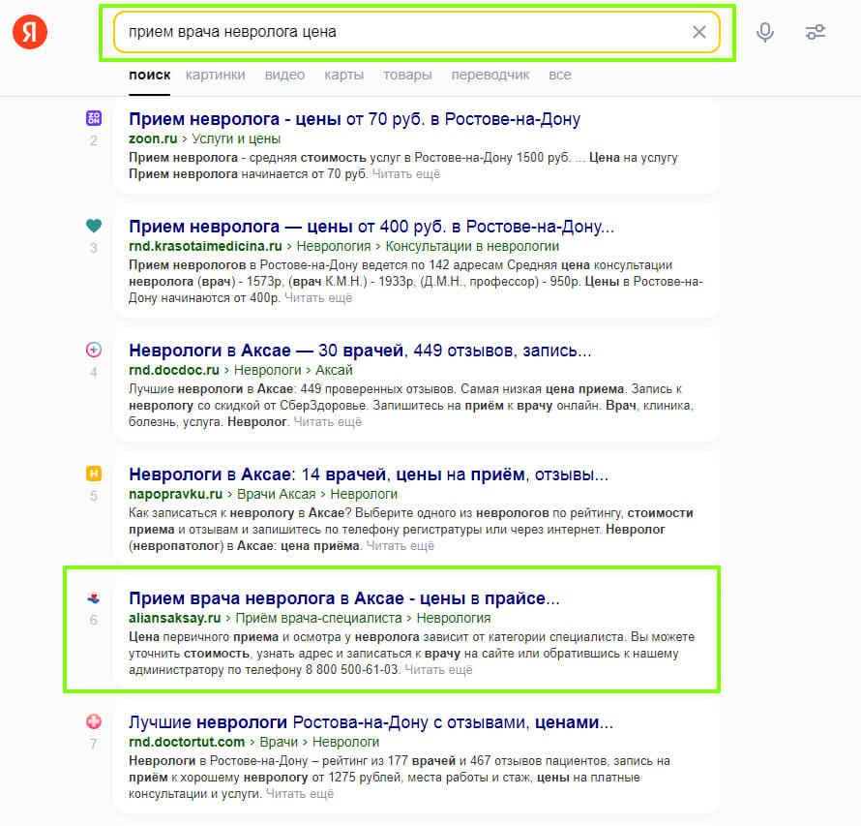Image resolution: width=861 pixels, height=826 pixels.
Task: Click the docdoc.ru favicon icon
Action: pos(94,350)
